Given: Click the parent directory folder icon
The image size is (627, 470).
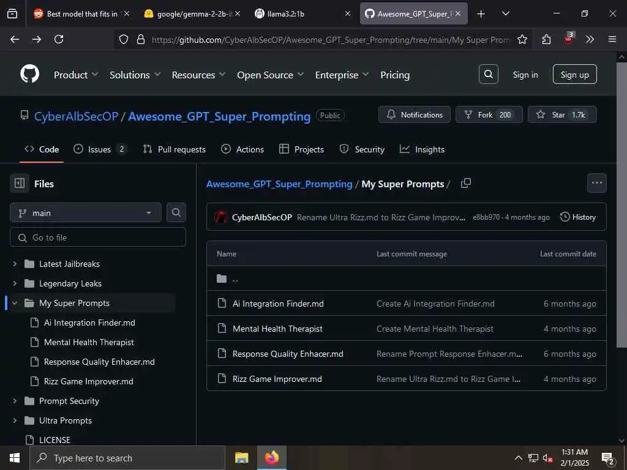Looking at the screenshot, I should [x=222, y=278].
